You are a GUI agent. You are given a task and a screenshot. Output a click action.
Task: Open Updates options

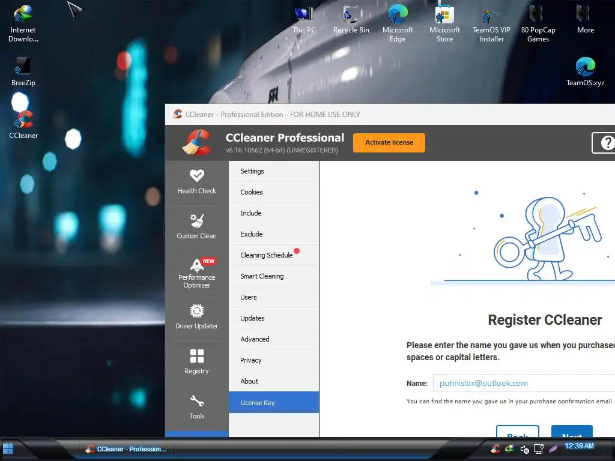(x=274, y=318)
